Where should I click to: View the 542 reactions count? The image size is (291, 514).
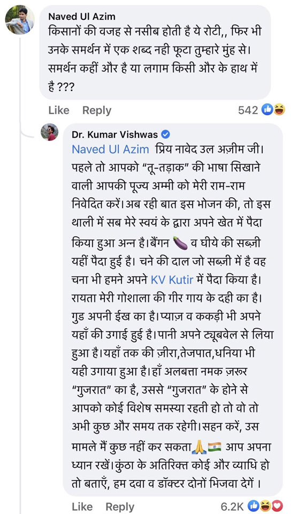[248, 110]
